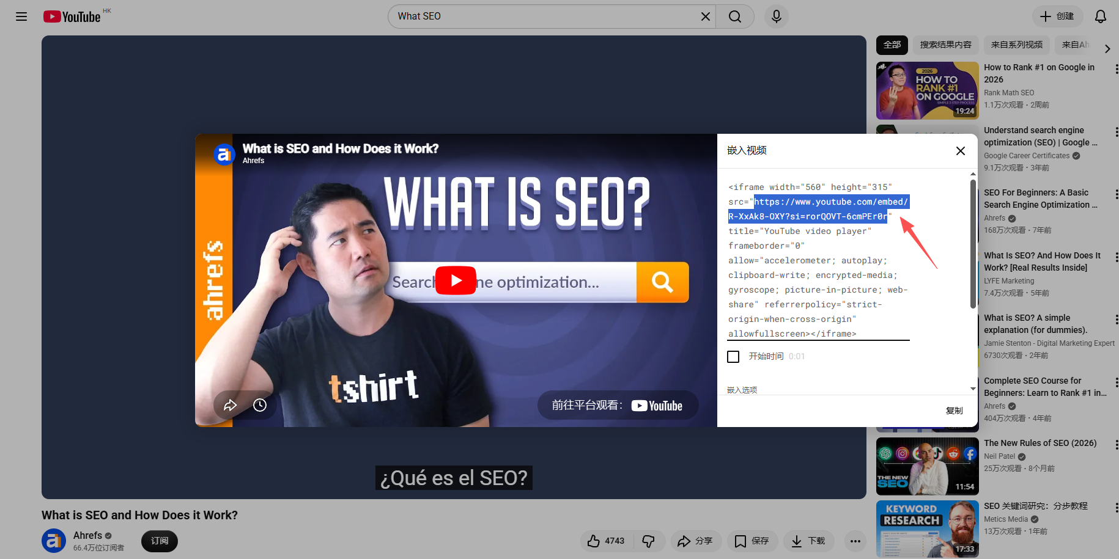
Task: Click the voice search microphone icon
Action: (776, 16)
